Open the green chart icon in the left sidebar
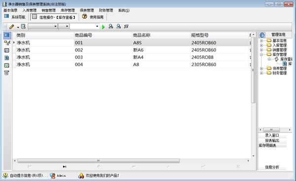This screenshot has width=296, height=181. click(6, 66)
